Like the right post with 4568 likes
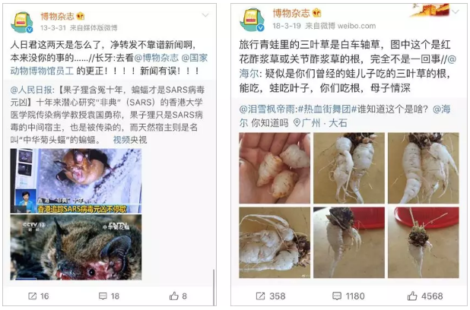The image size is (470, 310). click(425, 296)
